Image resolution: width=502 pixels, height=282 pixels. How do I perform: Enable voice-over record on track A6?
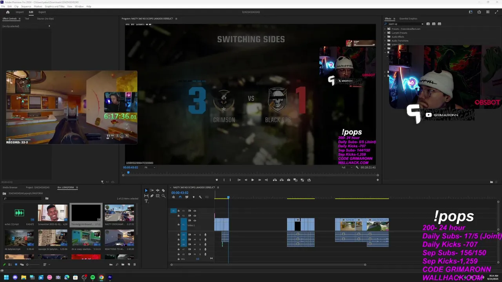coord(205,244)
